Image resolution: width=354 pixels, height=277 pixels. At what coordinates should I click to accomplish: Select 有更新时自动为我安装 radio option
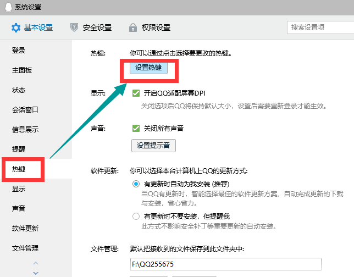tap(136, 184)
